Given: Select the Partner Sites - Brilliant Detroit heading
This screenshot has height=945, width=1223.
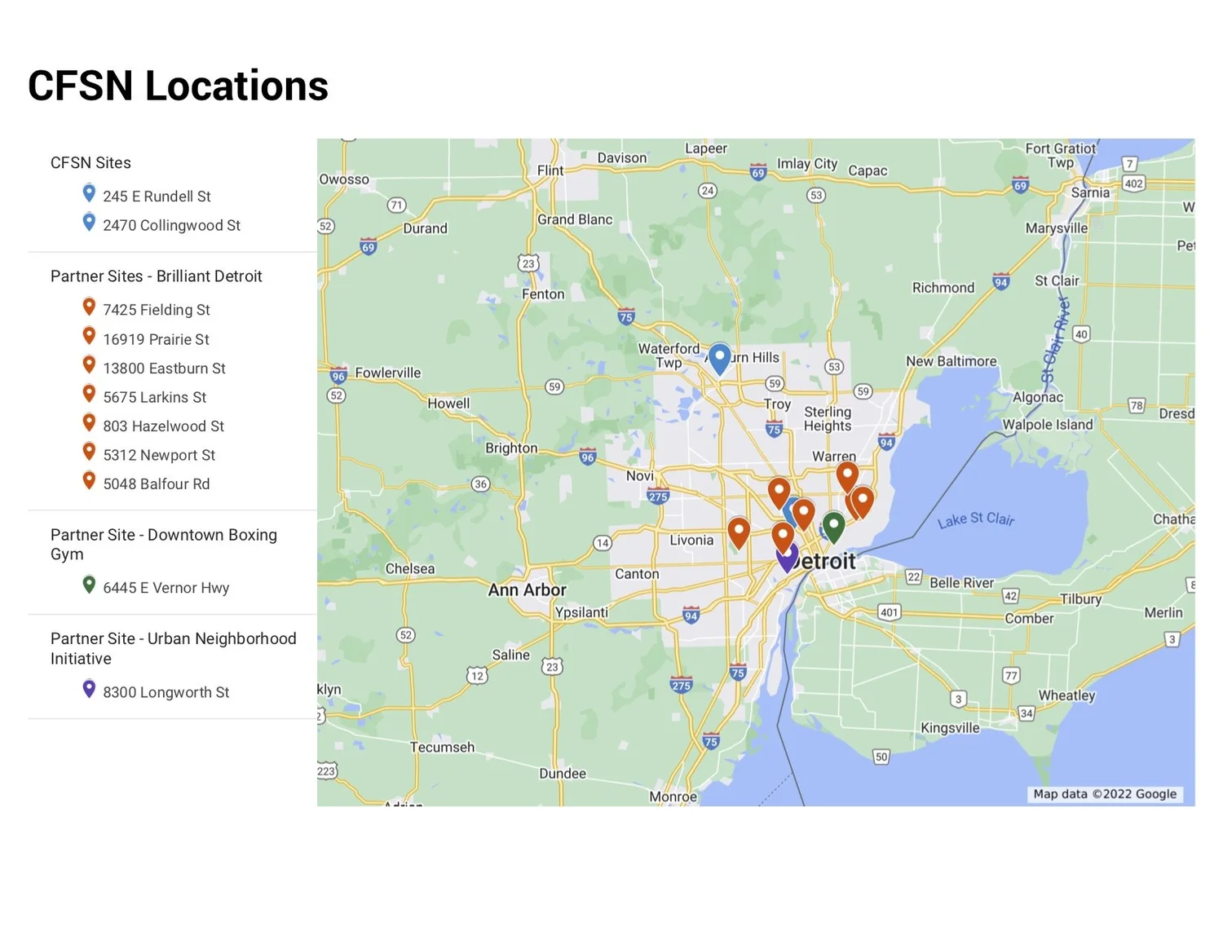Looking at the screenshot, I should pos(157,276).
